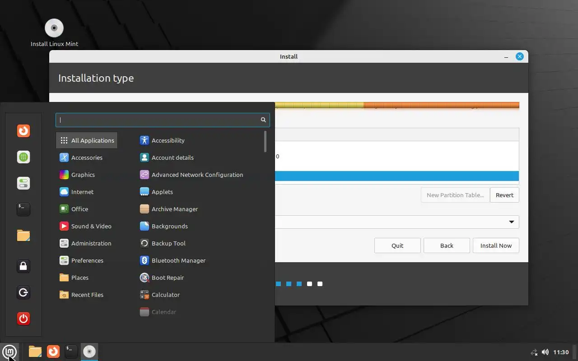Launch Terminal from menu favorites sidebar

pos(23,209)
